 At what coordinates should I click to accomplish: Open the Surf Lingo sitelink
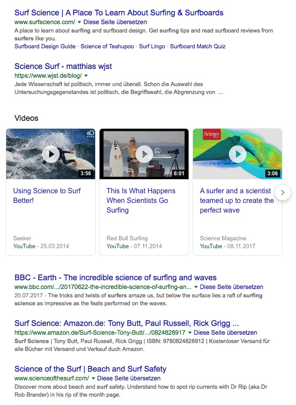pyautogui.click(x=152, y=47)
